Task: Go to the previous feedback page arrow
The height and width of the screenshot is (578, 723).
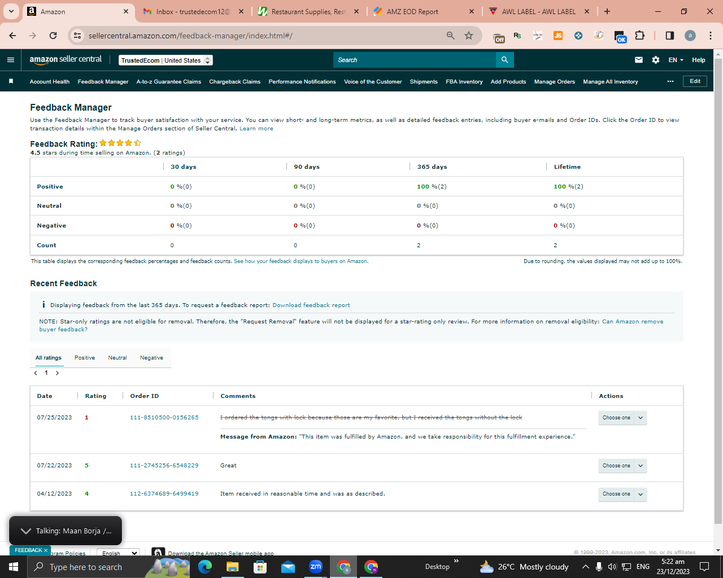Action: [x=36, y=373]
